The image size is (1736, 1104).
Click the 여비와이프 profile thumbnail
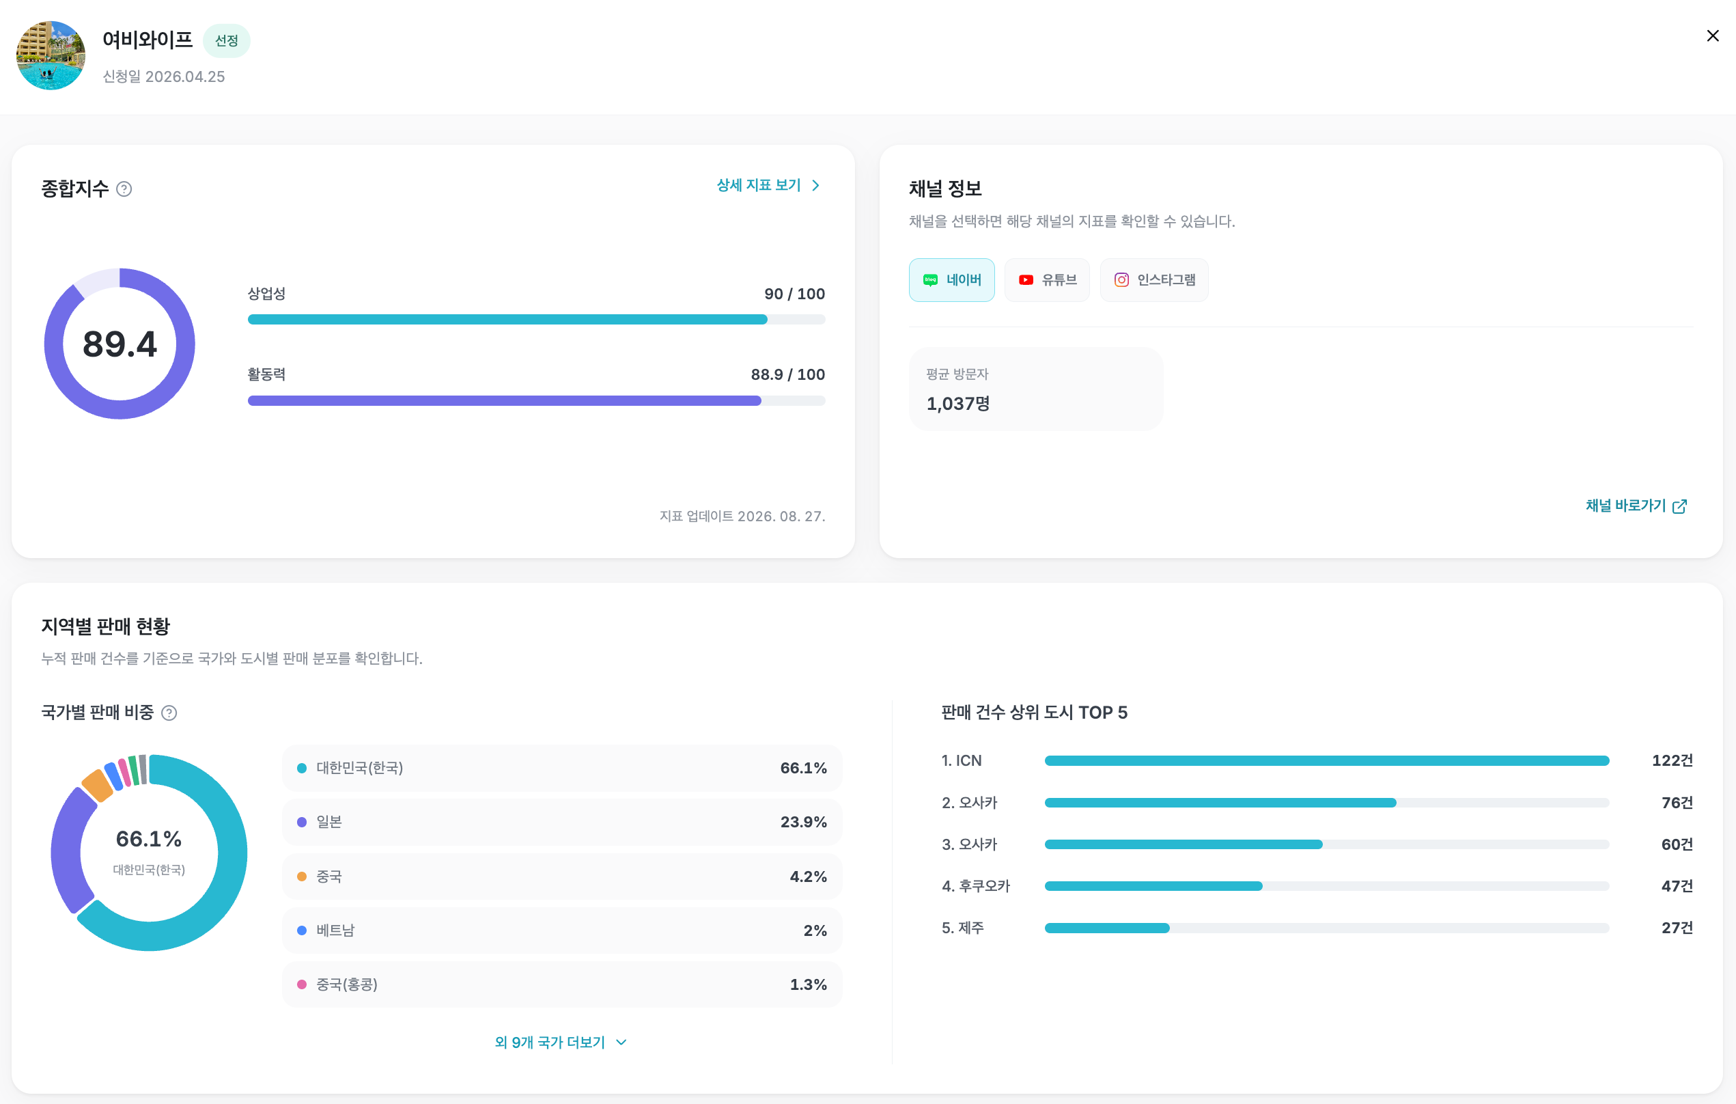click(51, 55)
